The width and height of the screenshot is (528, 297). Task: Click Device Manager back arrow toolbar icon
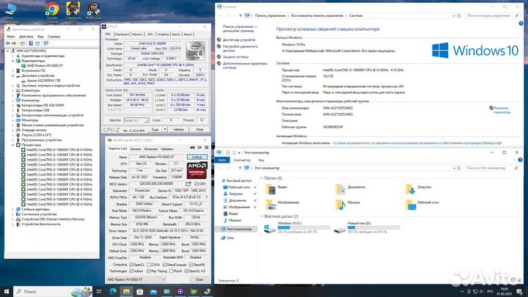pos(8,43)
